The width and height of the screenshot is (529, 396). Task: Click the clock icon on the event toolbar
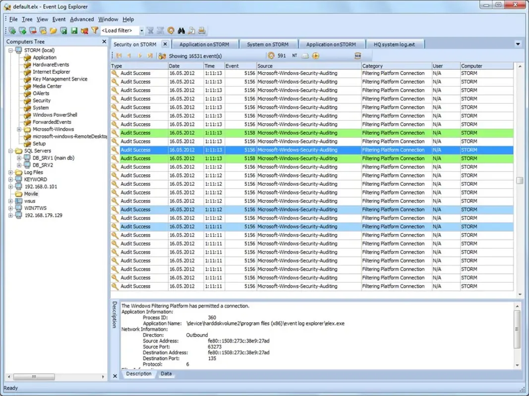[271, 55]
